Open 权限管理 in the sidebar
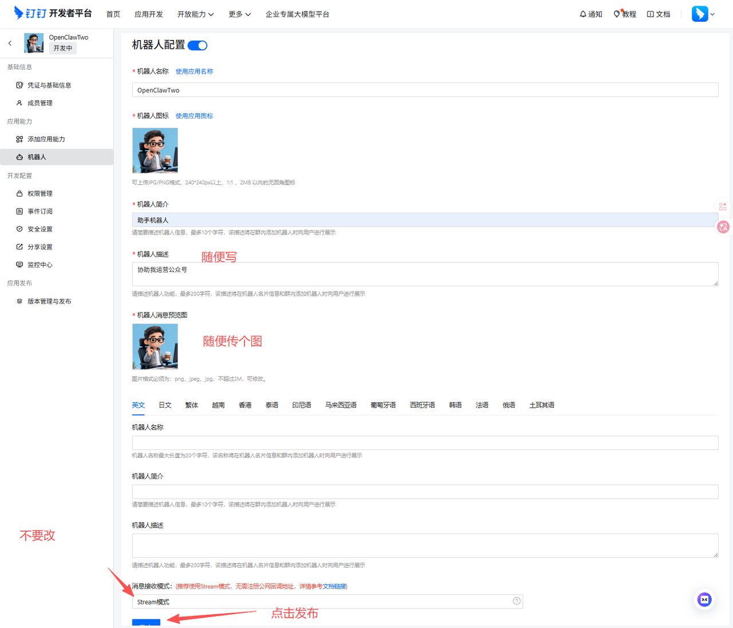 click(40, 193)
